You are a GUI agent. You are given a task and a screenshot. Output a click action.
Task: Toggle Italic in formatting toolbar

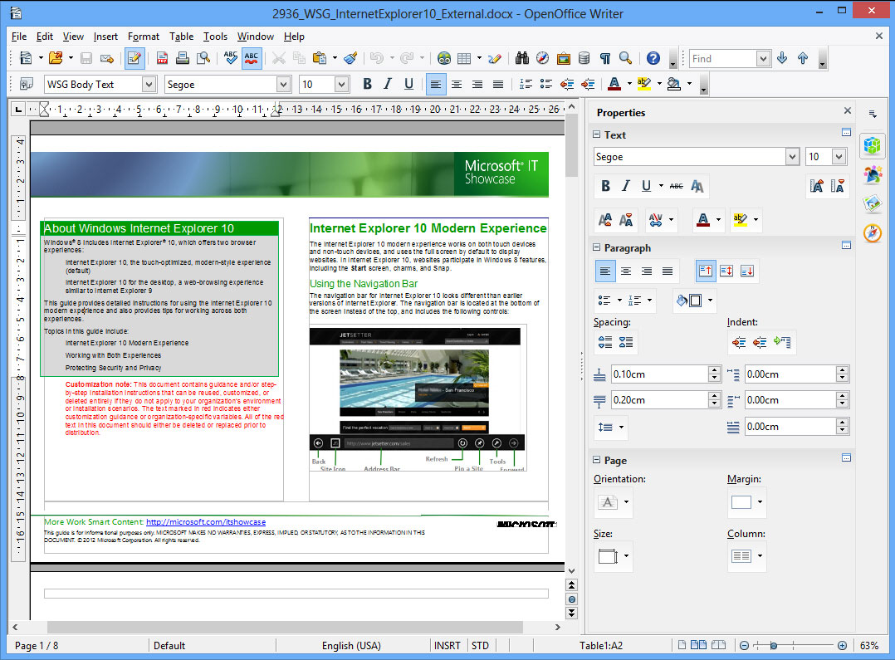point(388,85)
